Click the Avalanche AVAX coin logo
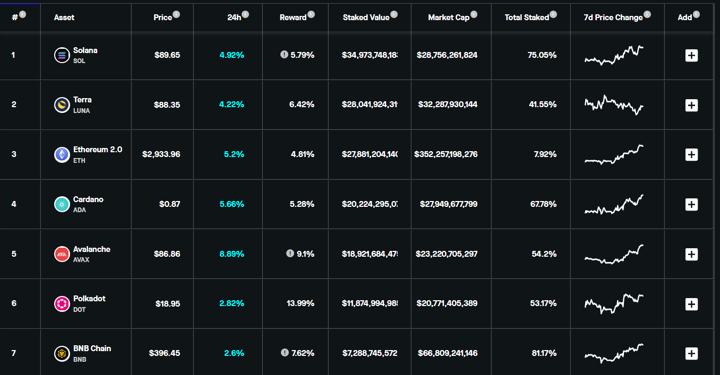This screenshot has width=720, height=375. (x=62, y=254)
